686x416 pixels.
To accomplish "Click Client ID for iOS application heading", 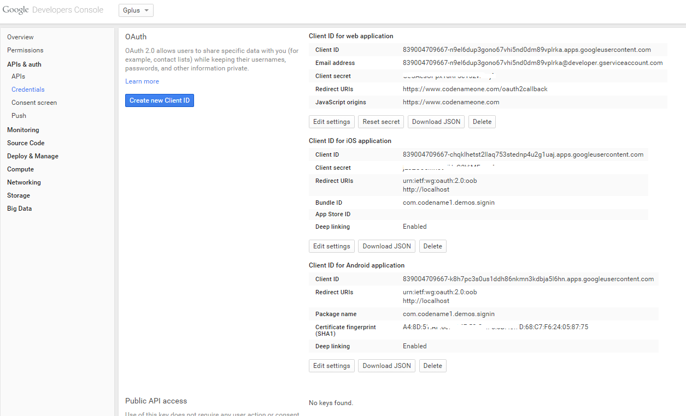I will (x=350, y=141).
